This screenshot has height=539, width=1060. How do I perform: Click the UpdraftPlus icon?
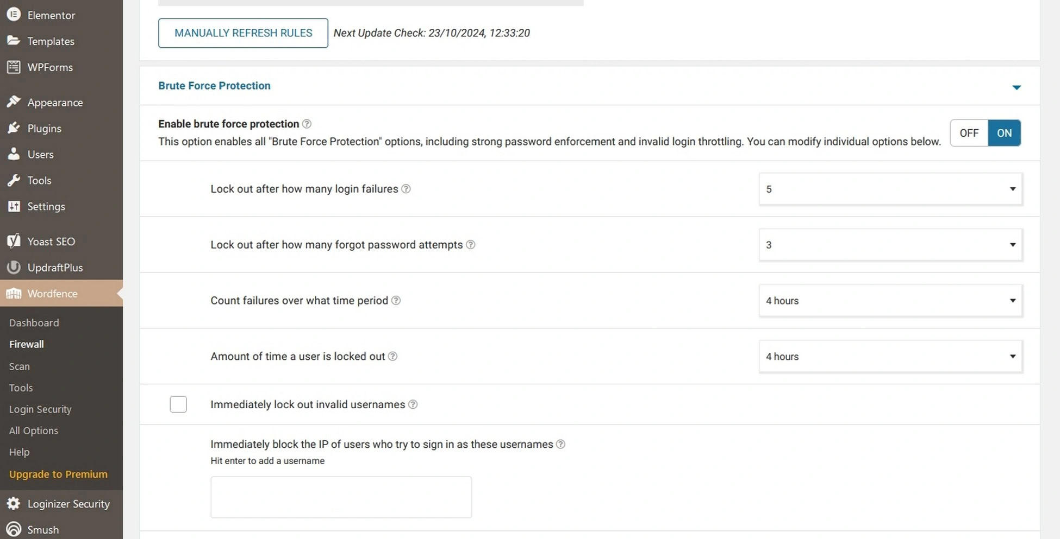pos(14,267)
